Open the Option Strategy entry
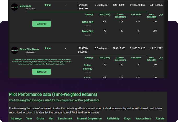 (x=88, y=67)
